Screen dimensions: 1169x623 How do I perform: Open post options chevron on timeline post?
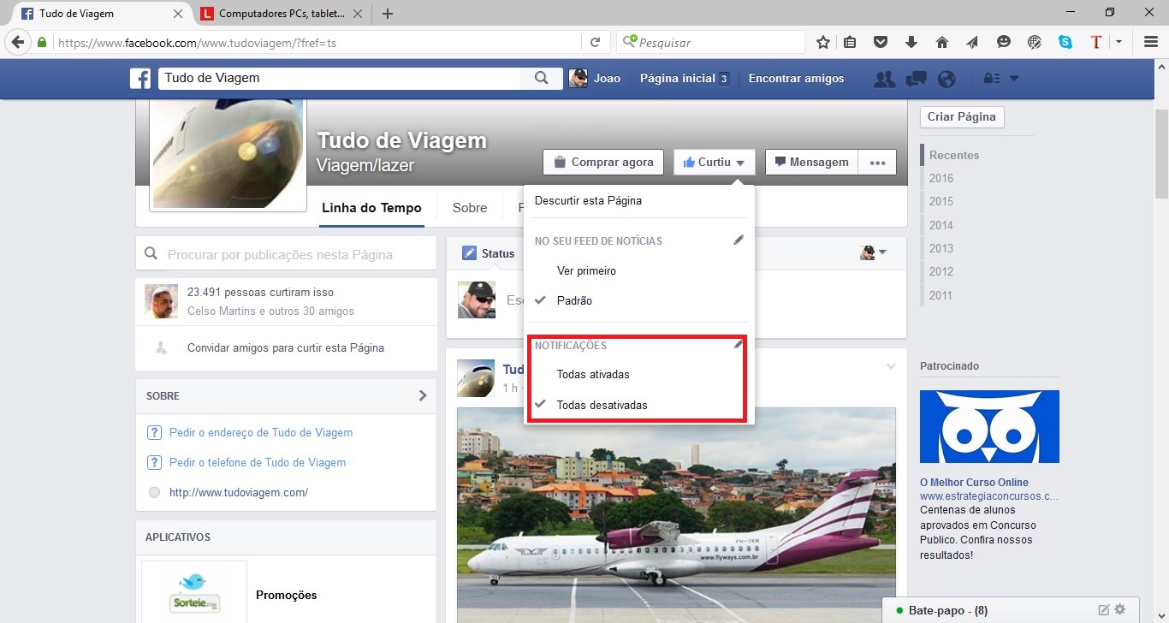[891, 366]
